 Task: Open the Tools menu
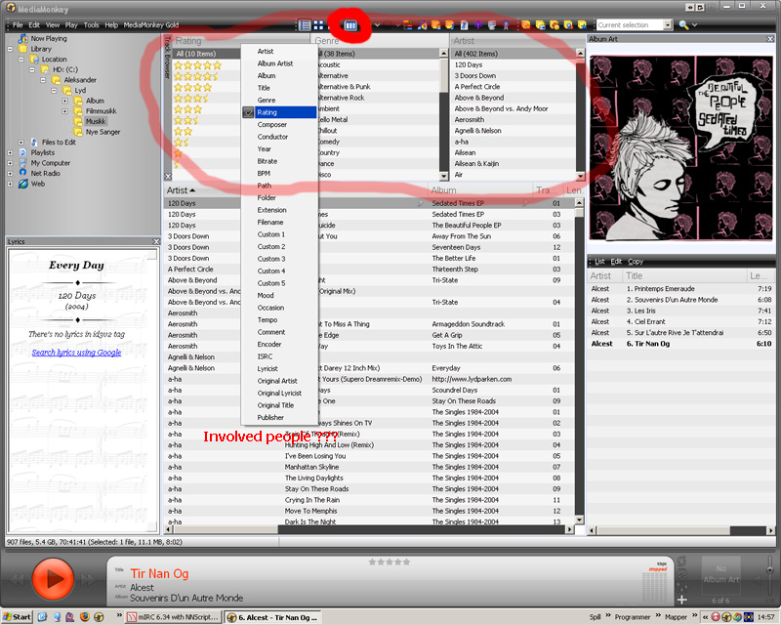(x=91, y=25)
